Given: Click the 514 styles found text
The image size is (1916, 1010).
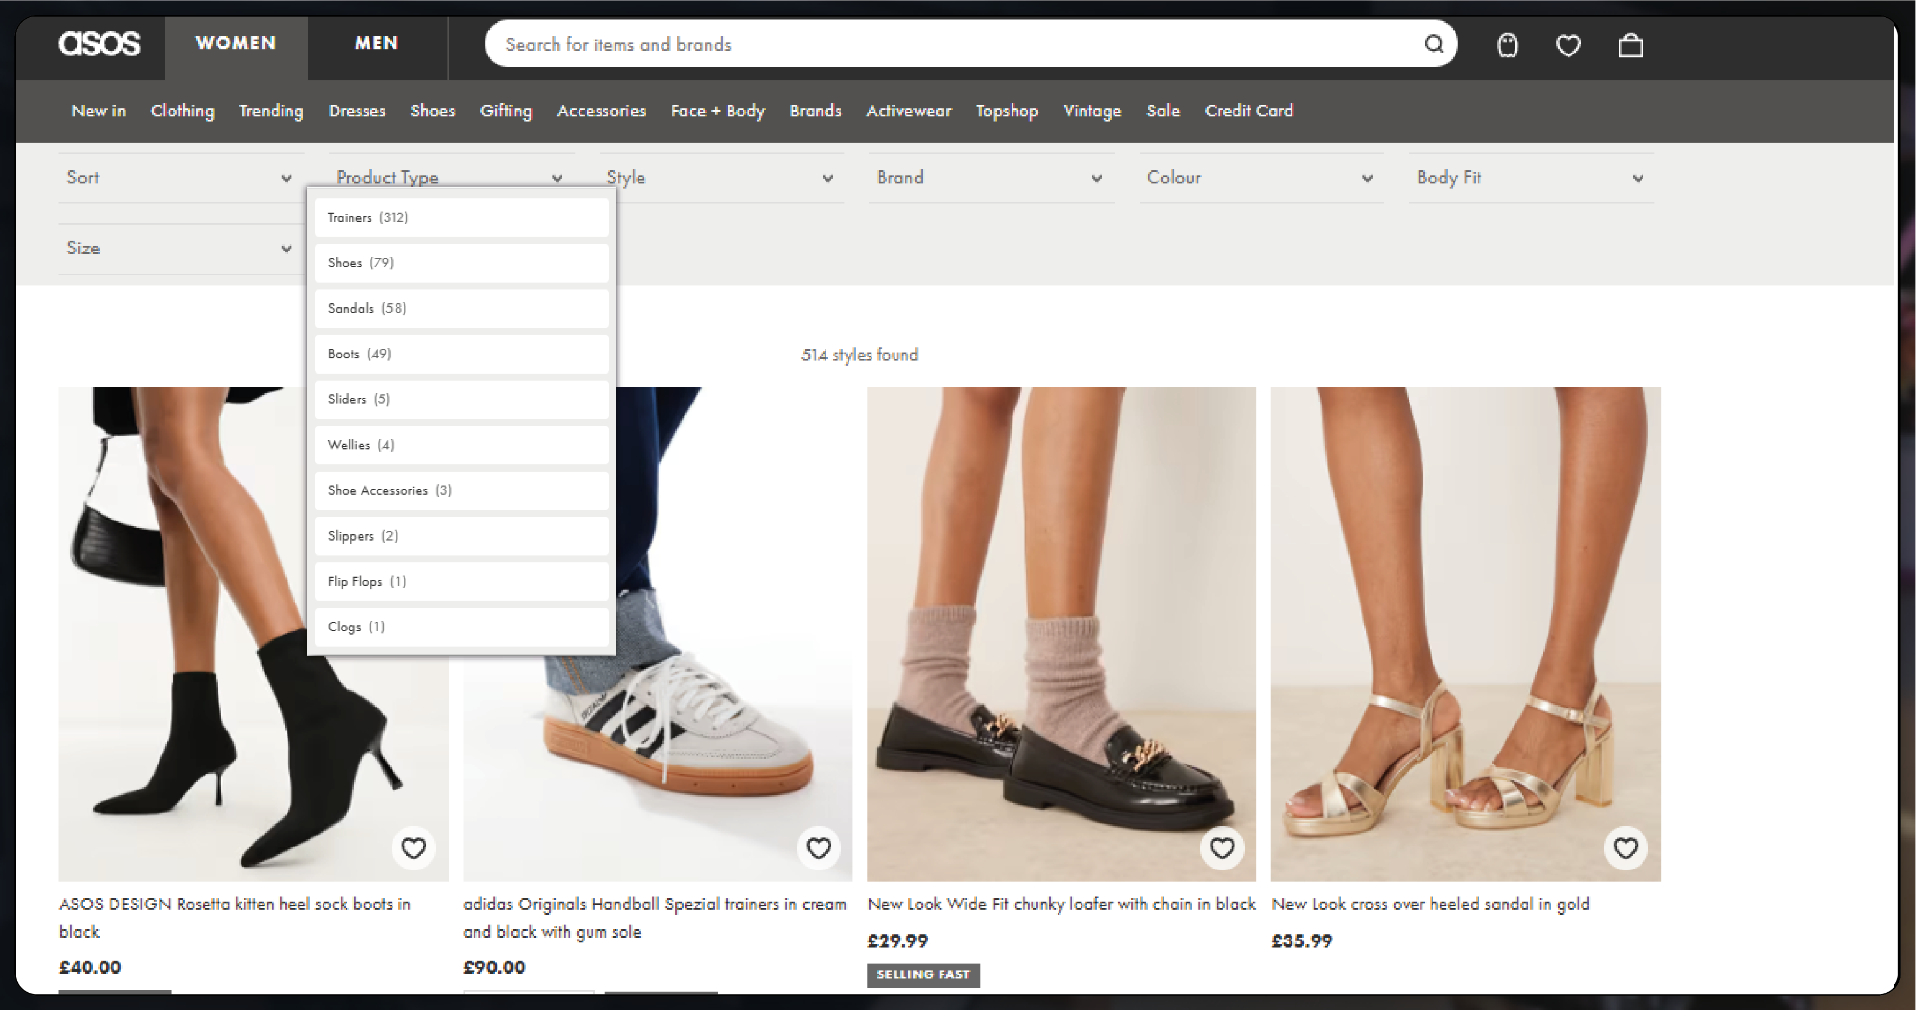Looking at the screenshot, I should [x=860, y=354].
